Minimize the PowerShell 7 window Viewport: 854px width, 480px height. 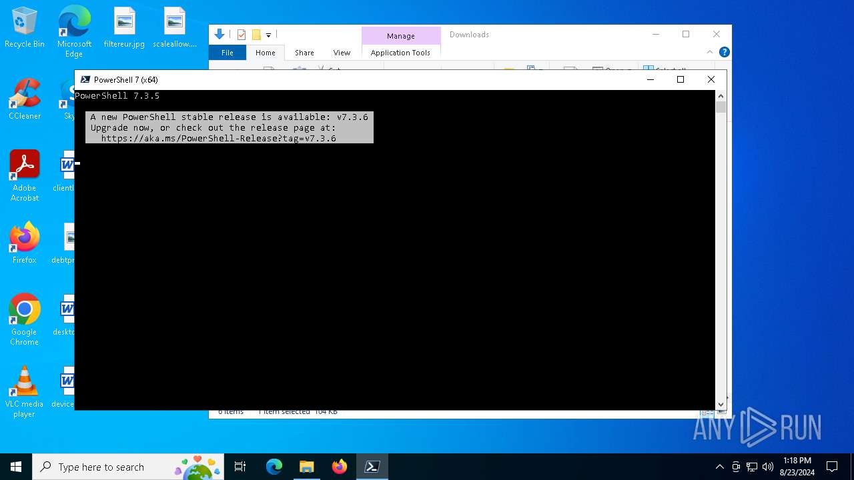[x=651, y=79]
